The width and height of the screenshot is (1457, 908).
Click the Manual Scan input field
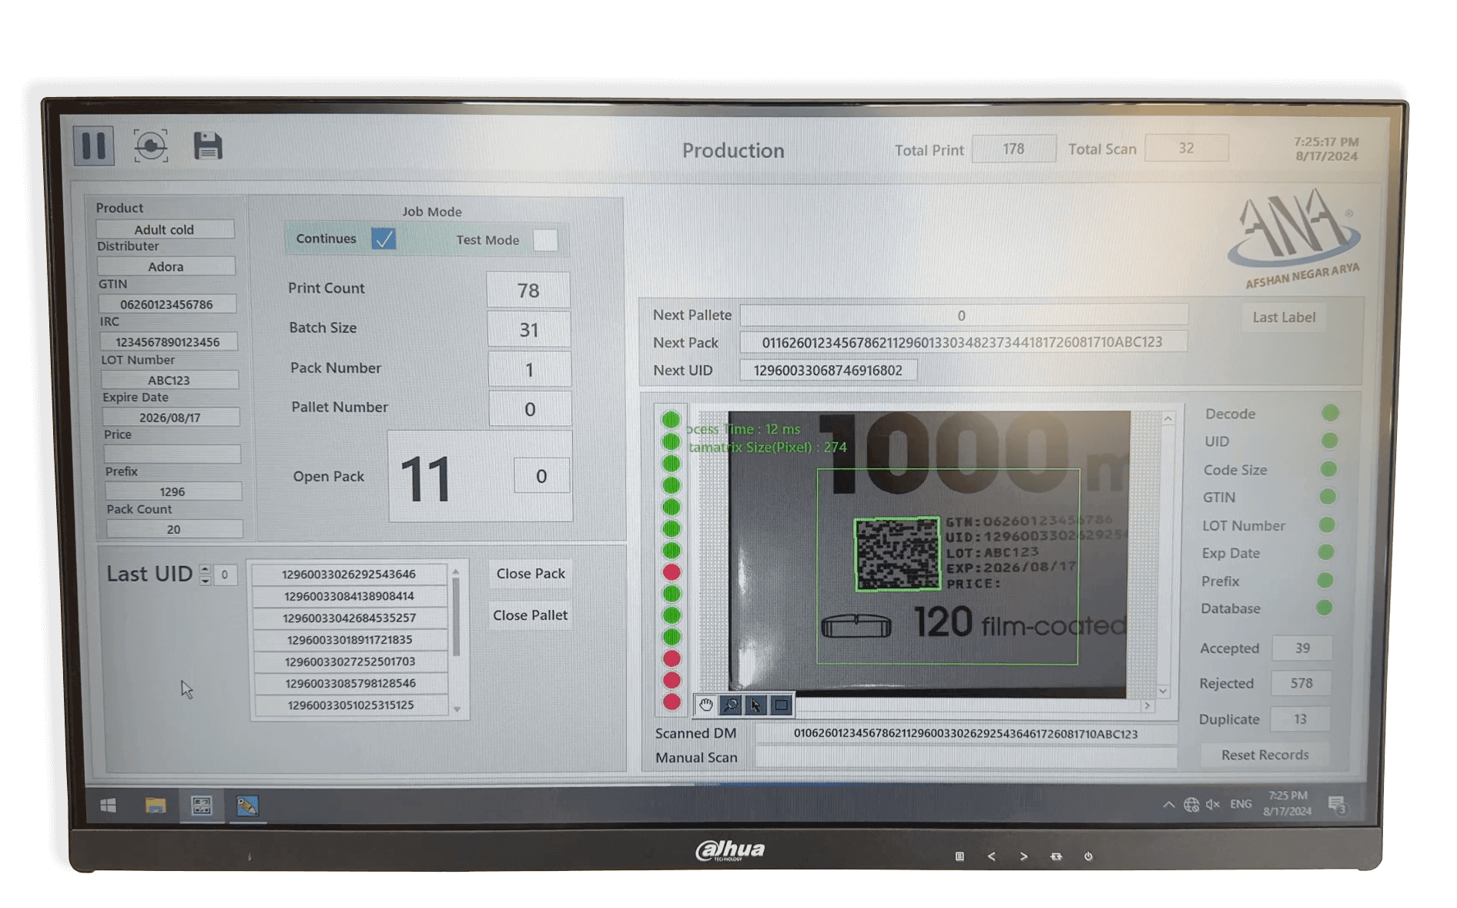[965, 758]
